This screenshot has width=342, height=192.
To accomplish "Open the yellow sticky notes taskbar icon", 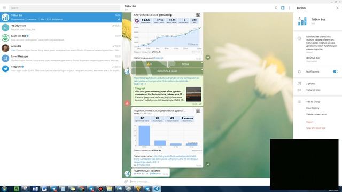I will pos(73,189).
